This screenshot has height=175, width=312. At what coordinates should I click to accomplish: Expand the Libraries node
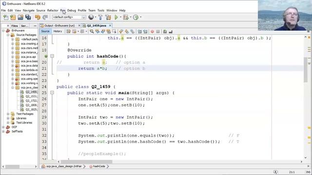pos(8,118)
